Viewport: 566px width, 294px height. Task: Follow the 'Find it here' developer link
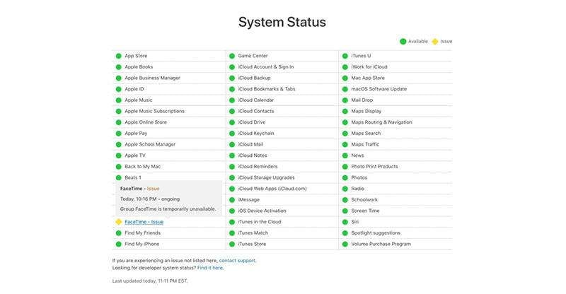(210, 268)
